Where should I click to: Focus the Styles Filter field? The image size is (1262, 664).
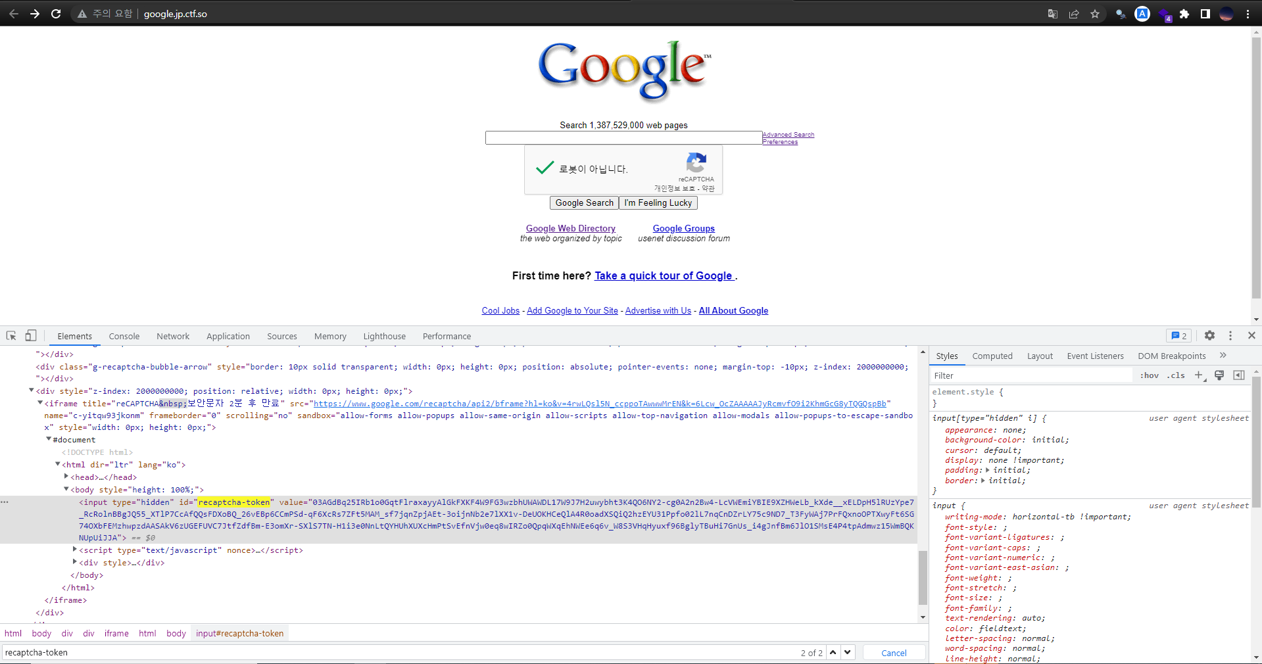tap(1031, 375)
